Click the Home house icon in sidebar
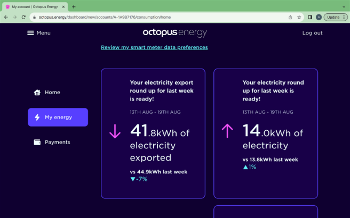Image resolution: width=350 pixels, height=218 pixels. coord(37,93)
